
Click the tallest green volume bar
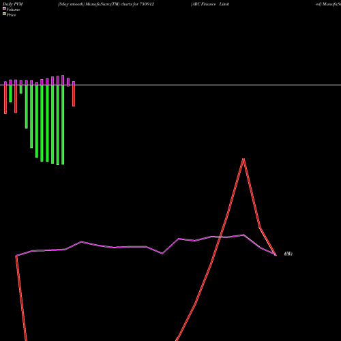[x=58, y=125]
